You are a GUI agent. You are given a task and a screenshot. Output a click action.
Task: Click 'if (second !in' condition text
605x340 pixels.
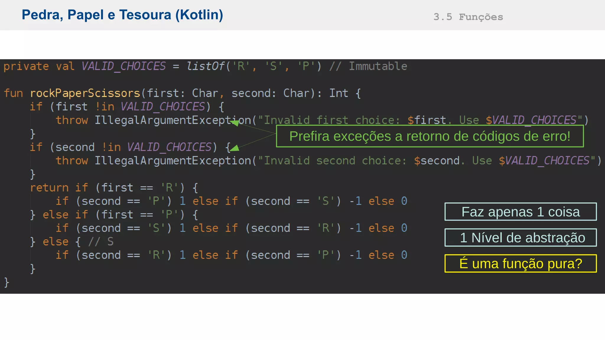(x=75, y=147)
